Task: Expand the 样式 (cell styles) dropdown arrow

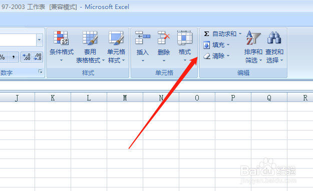Action: pyautogui.click(x=123, y=60)
